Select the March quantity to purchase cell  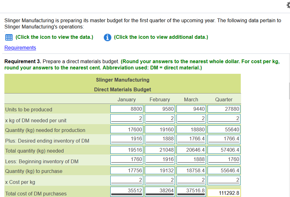tap(191, 170)
